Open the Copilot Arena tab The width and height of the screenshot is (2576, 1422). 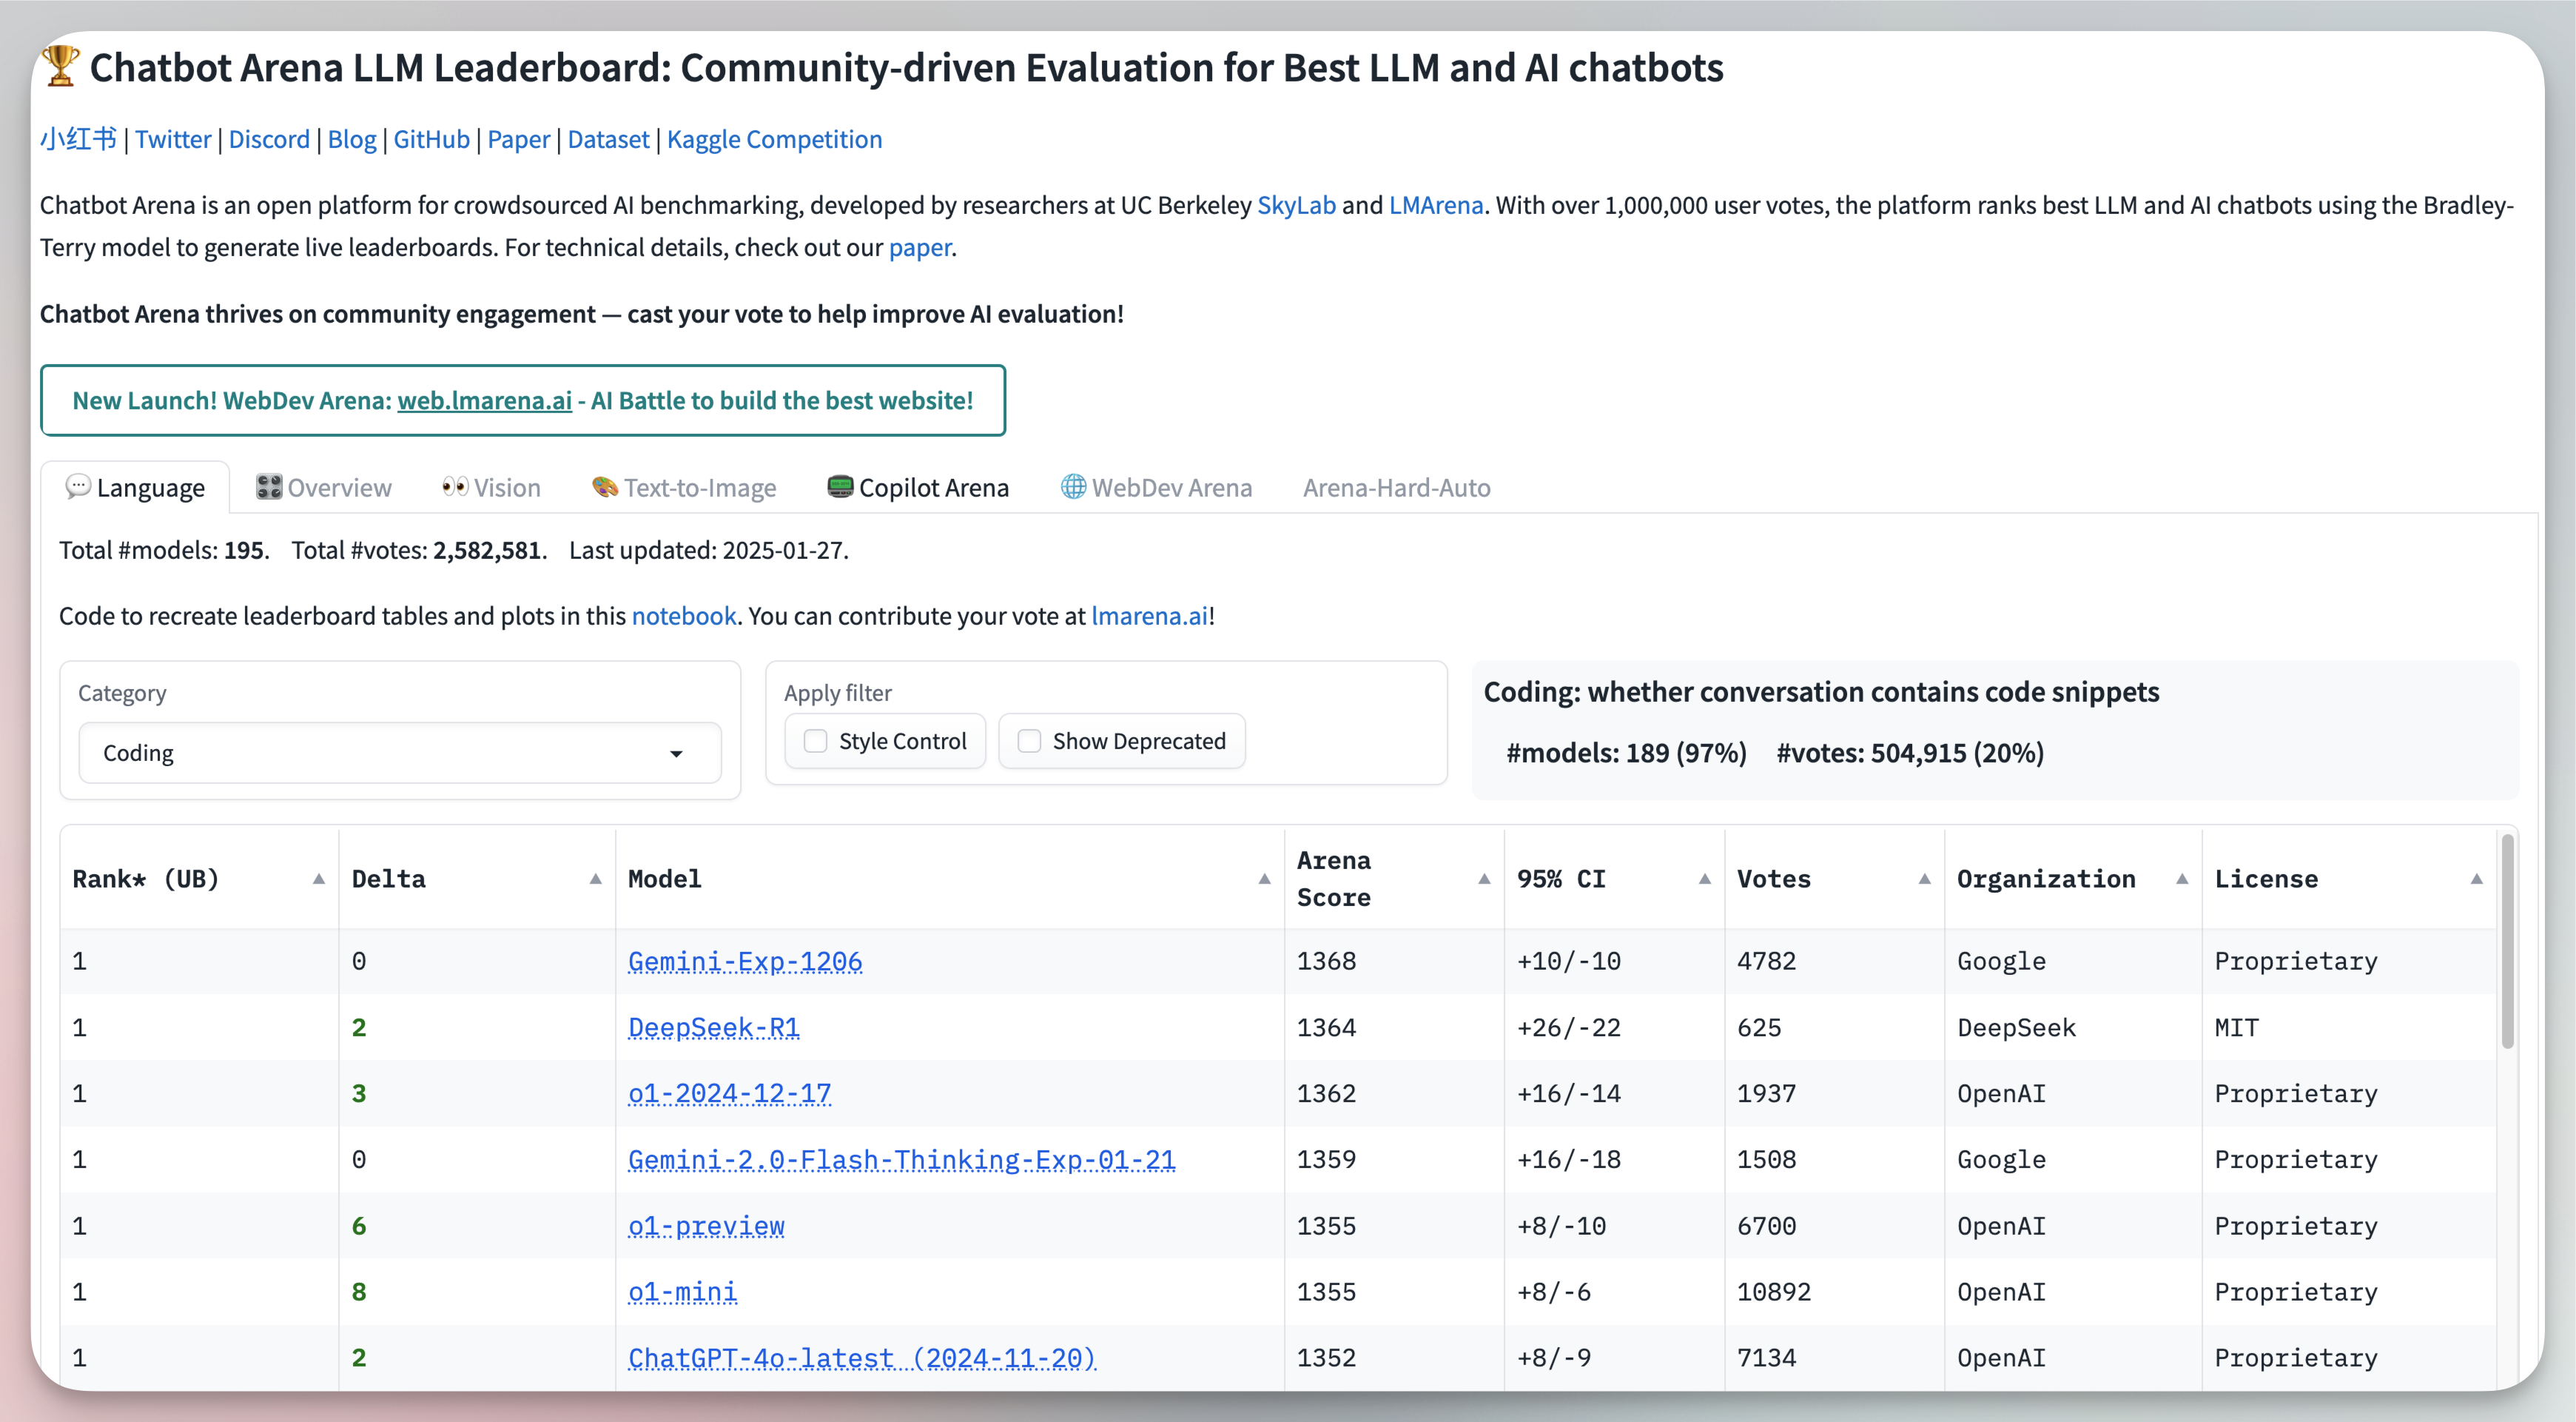(918, 488)
